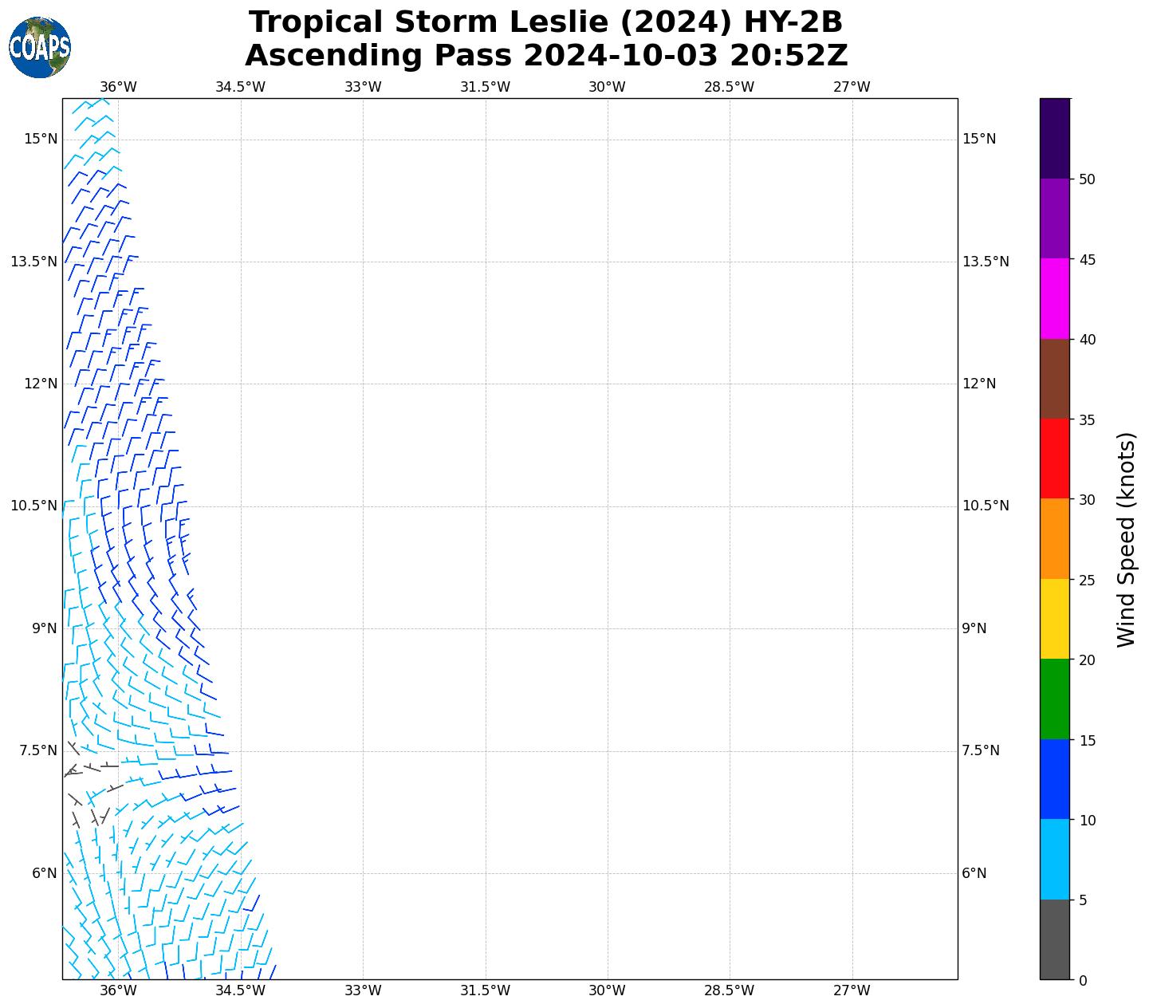This screenshot has height=1008, width=1149.
Task: Click the magenta 40-45 knots colorbar segment
Action: (x=1054, y=298)
